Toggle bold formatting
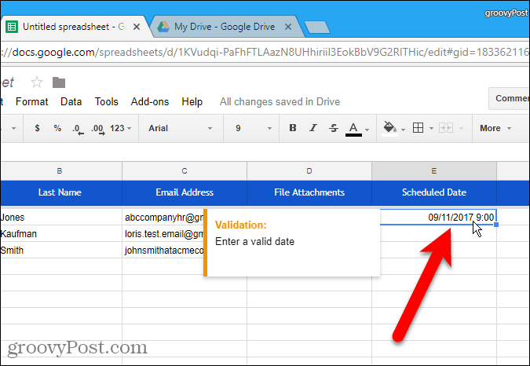The width and height of the screenshot is (530, 366). pyautogui.click(x=293, y=128)
